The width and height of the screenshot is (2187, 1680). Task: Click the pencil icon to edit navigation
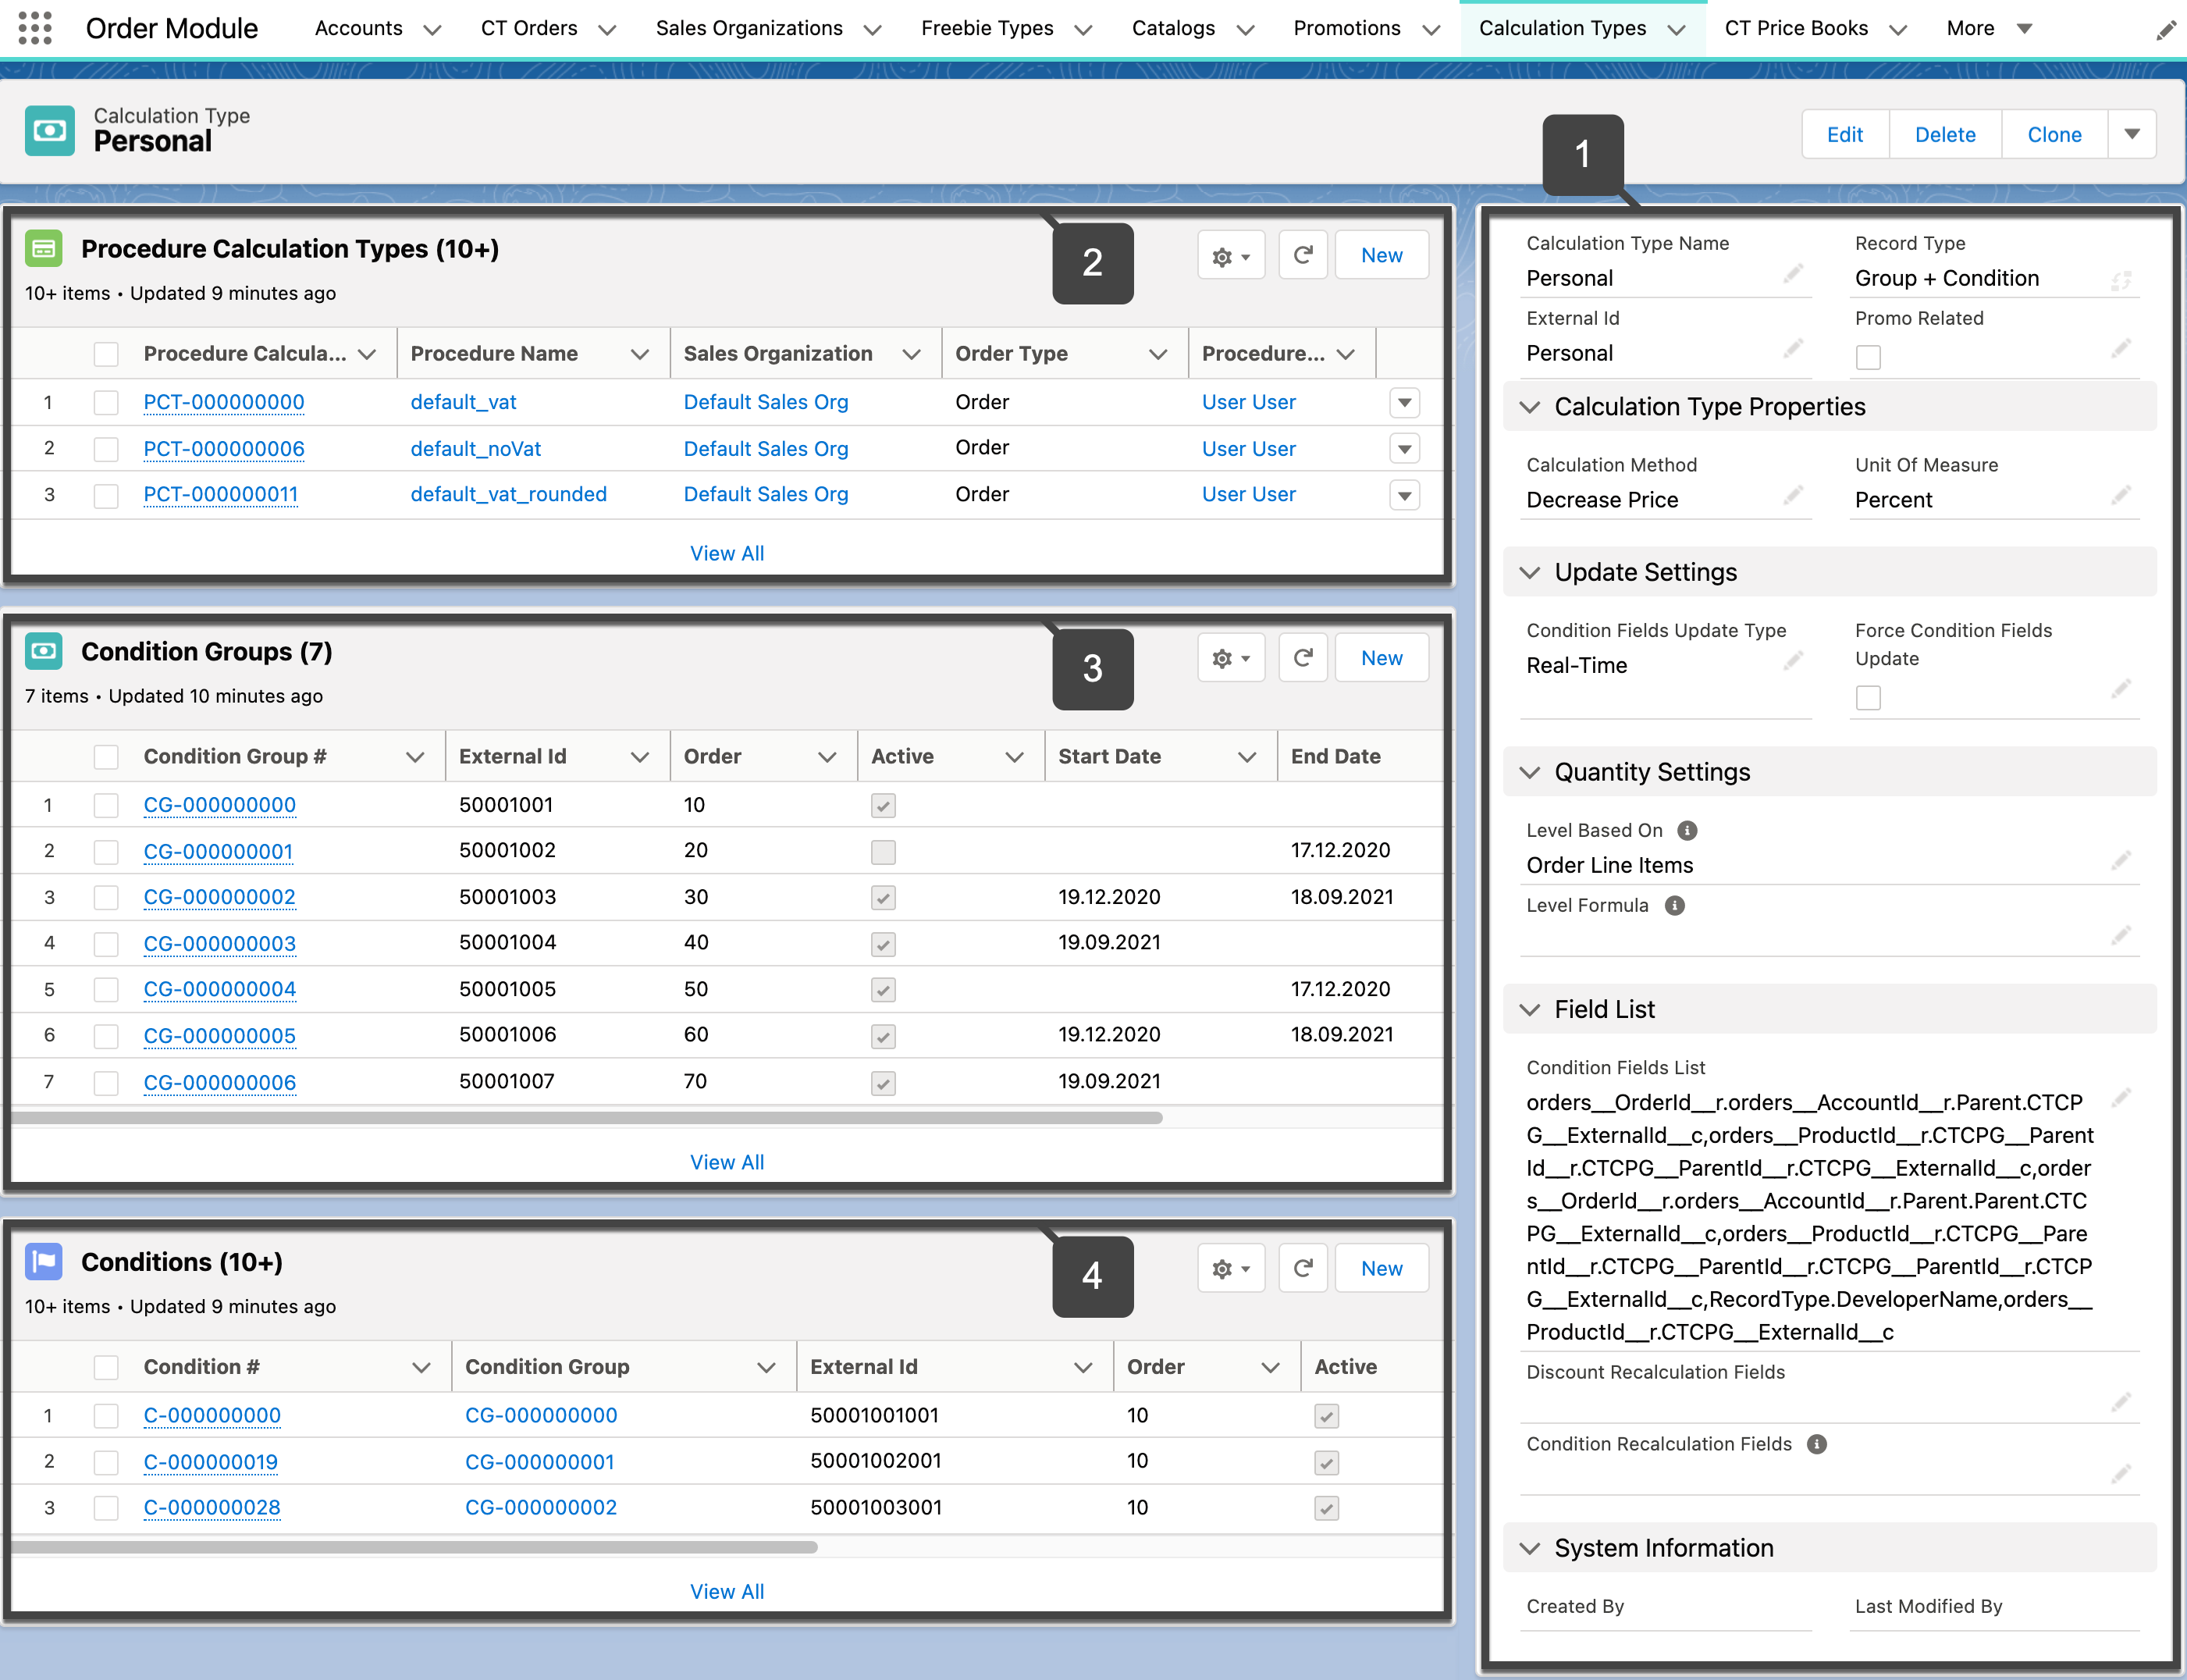(2165, 30)
